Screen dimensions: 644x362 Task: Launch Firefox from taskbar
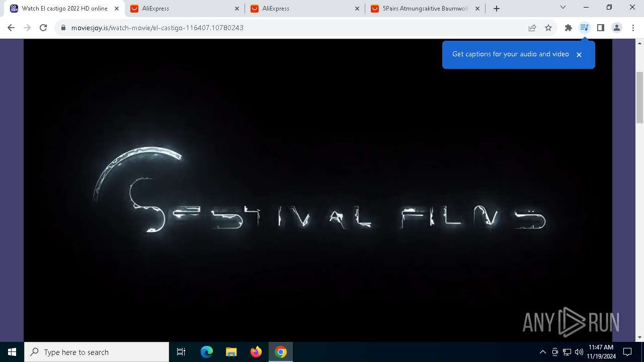point(256,352)
